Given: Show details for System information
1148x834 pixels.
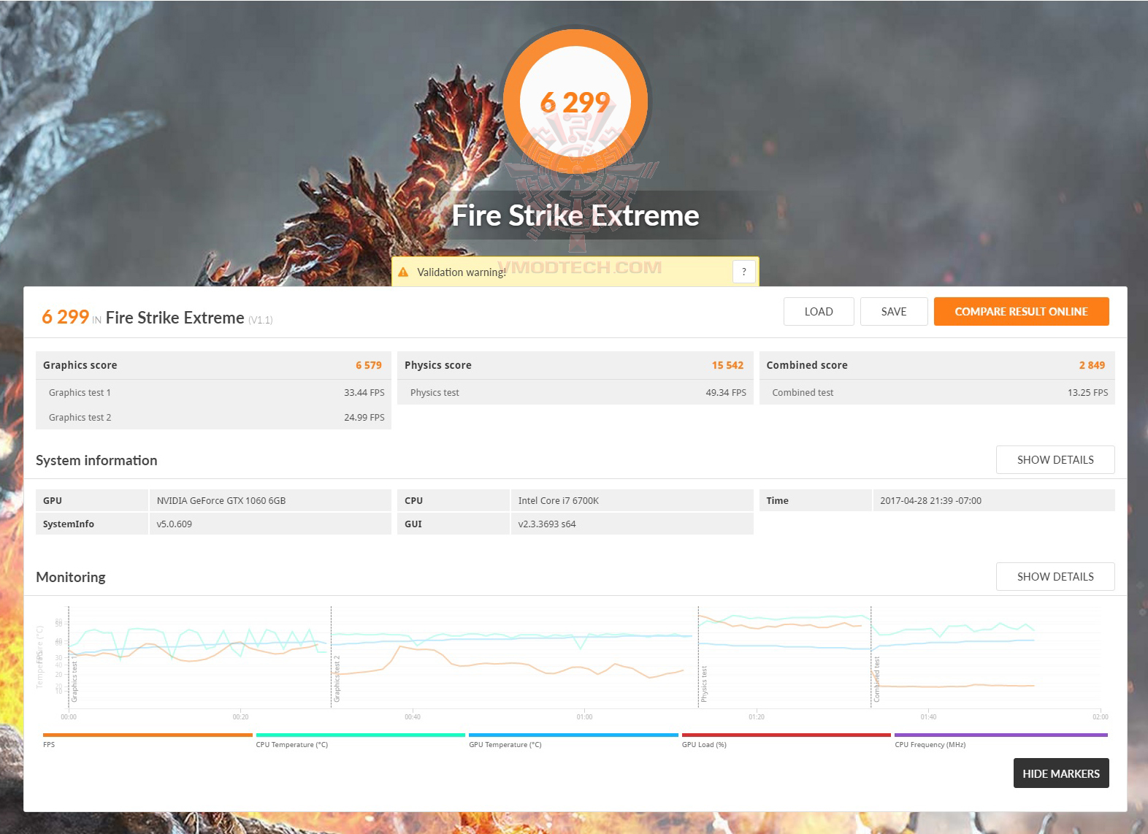Looking at the screenshot, I should 1055,459.
